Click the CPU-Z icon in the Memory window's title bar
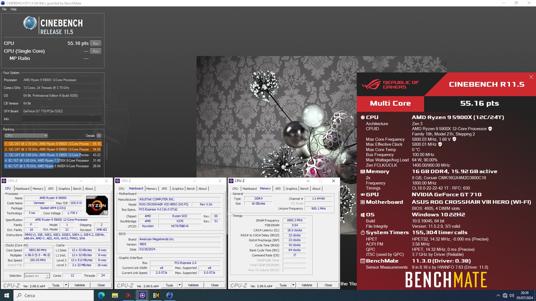Image resolution: width=536 pixels, height=301 pixels. (x=231, y=181)
